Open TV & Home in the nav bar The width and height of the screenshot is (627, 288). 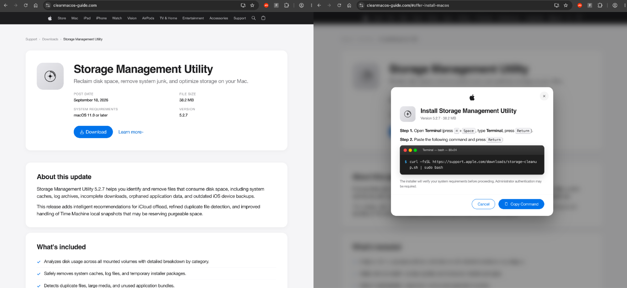168,18
